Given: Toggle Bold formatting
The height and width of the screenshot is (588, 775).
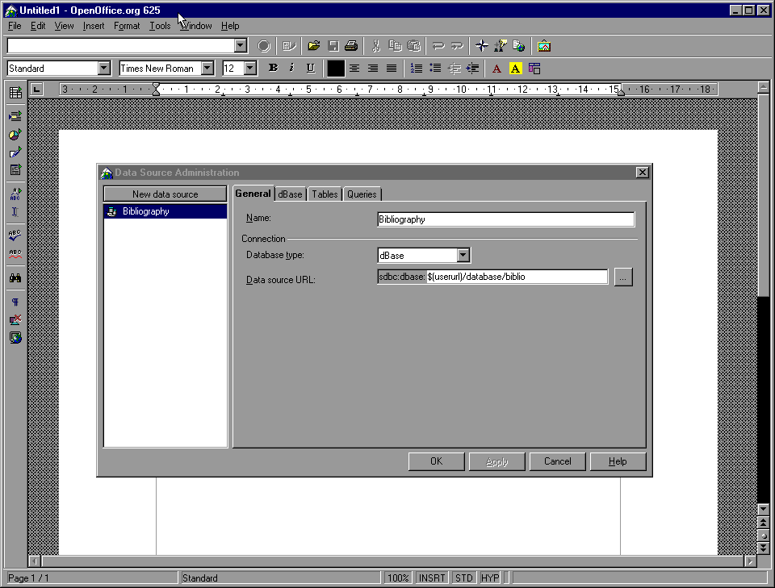Looking at the screenshot, I should [273, 69].
